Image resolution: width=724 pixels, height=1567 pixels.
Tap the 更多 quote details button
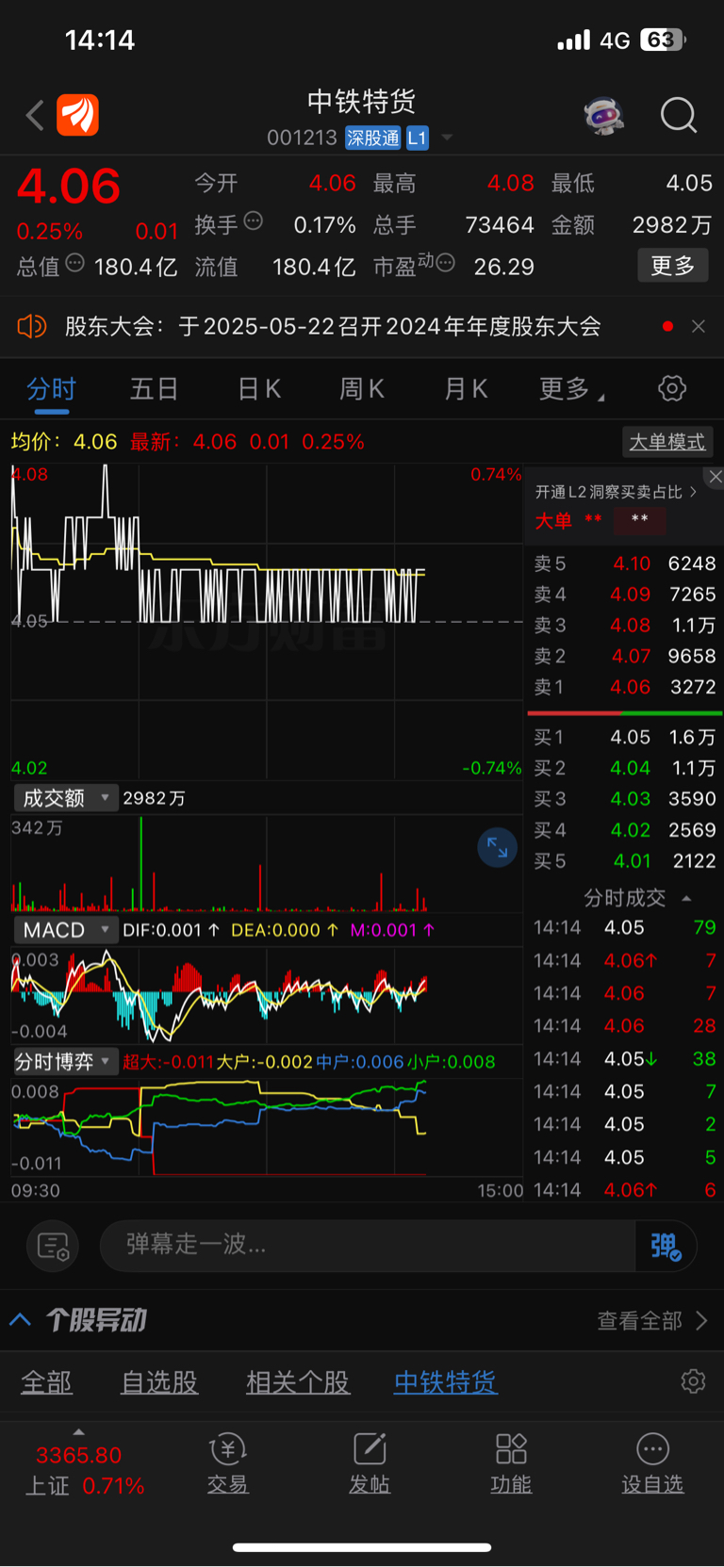coord(673,266)
